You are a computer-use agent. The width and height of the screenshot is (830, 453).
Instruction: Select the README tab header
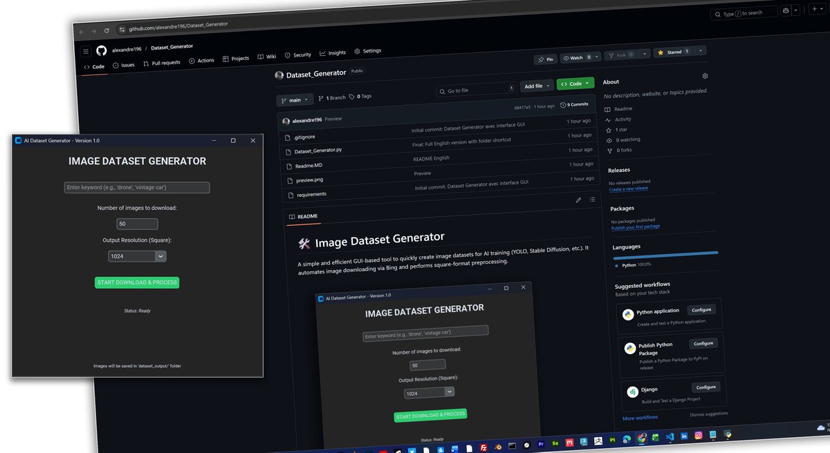(x=302, y=217)
